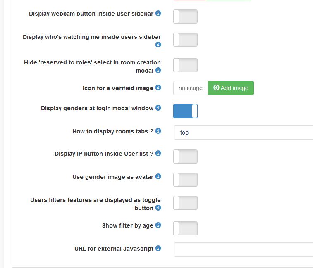This screenshot has width=313, height=268.
Task: Click the green Add image button
Action: click(x=231, y=88)
